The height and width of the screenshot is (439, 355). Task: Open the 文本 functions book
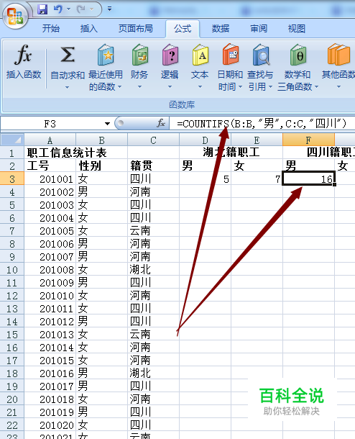tap(200, 55)
